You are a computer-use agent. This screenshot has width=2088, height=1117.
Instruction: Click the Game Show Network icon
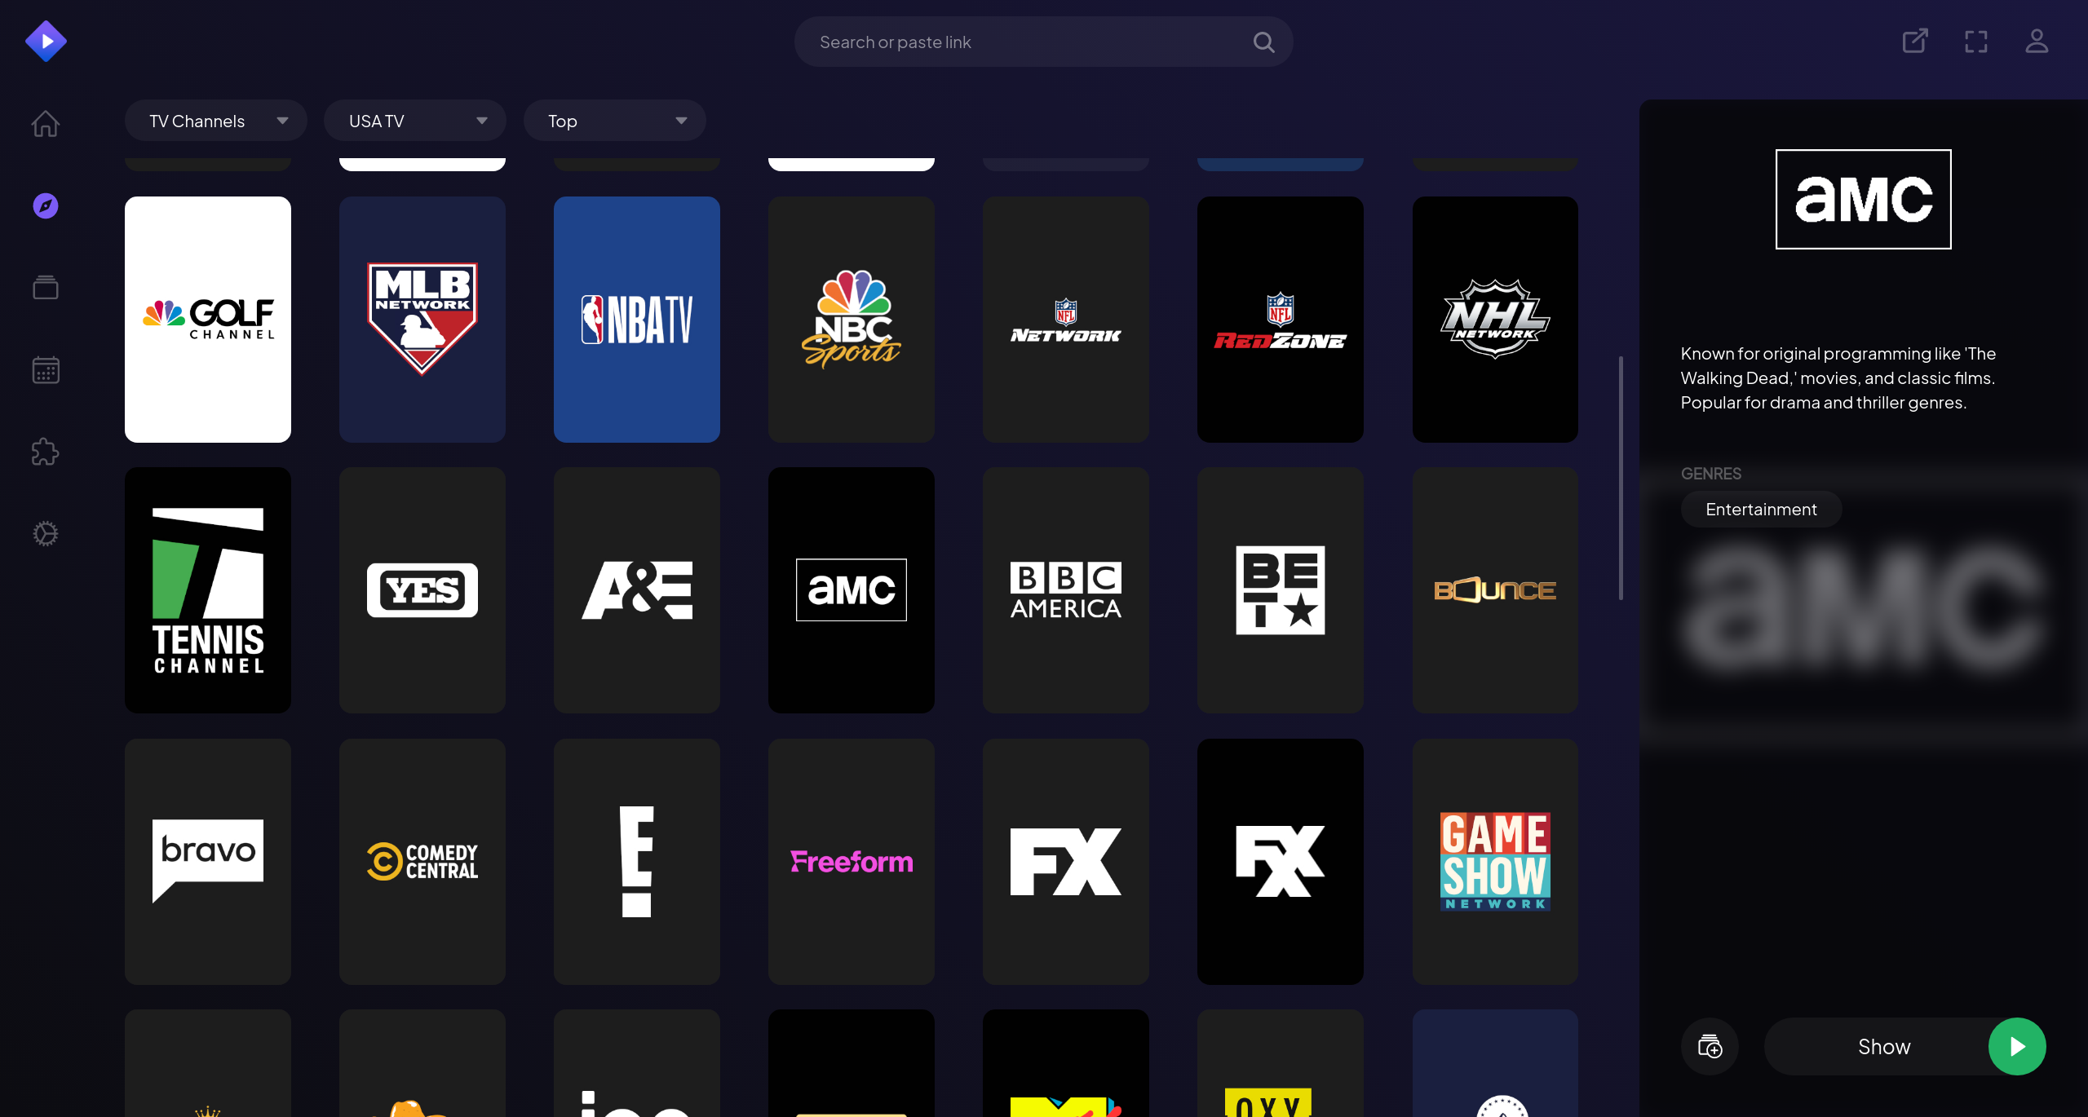(x=1494, y=862)
